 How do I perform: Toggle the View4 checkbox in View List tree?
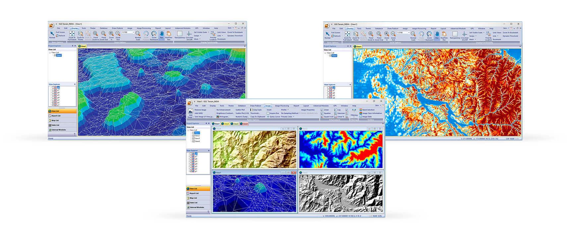point(194,141)
